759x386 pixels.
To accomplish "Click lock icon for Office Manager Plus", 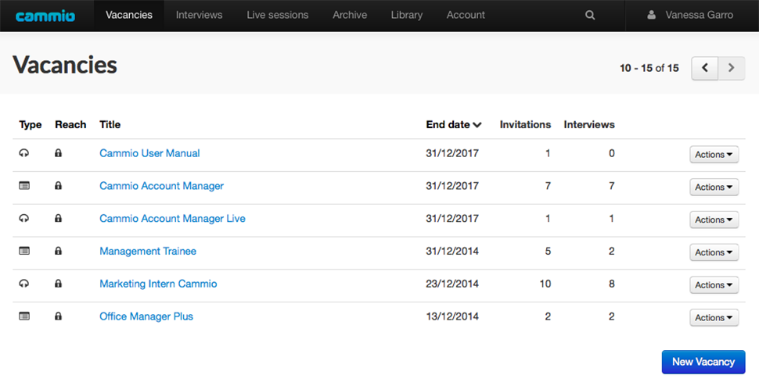I will [x=58, y=317].
